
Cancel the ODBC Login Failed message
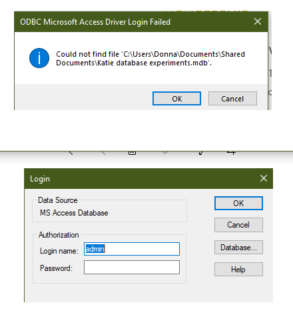[x=232, y=99]
